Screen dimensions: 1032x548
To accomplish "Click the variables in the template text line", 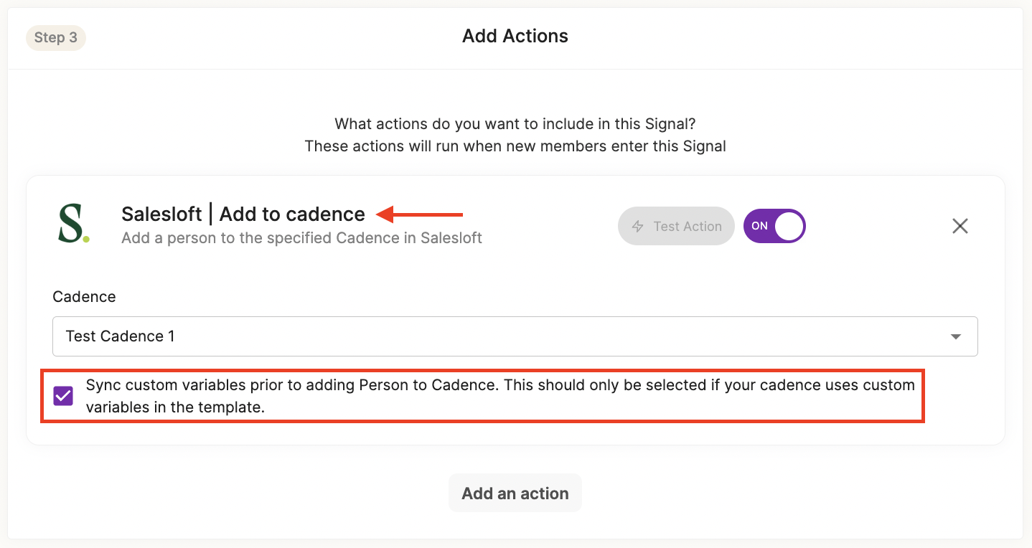I will click(x=175, y=407).
